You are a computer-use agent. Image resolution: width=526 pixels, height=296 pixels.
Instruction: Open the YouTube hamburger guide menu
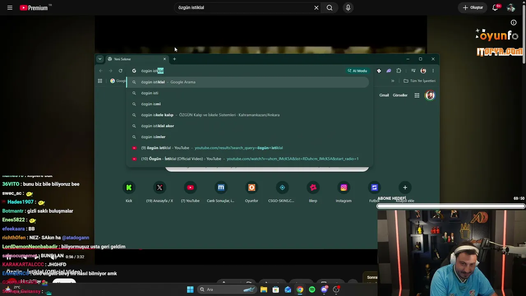tap(10, 7)
